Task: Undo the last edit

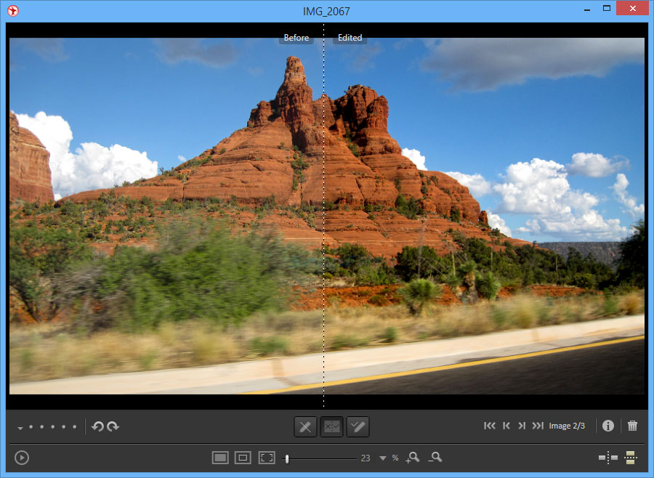Action: pos(98,426)
